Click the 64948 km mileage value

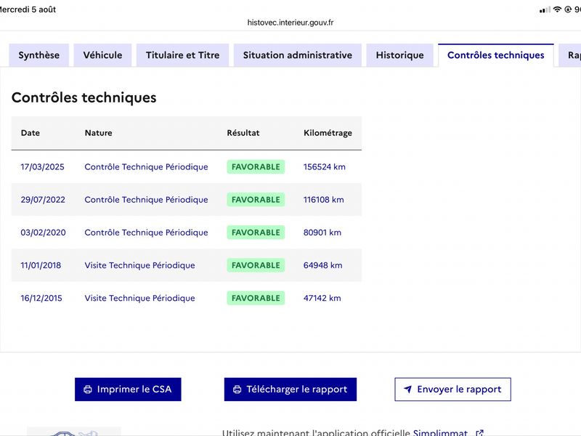click(323, 265)
